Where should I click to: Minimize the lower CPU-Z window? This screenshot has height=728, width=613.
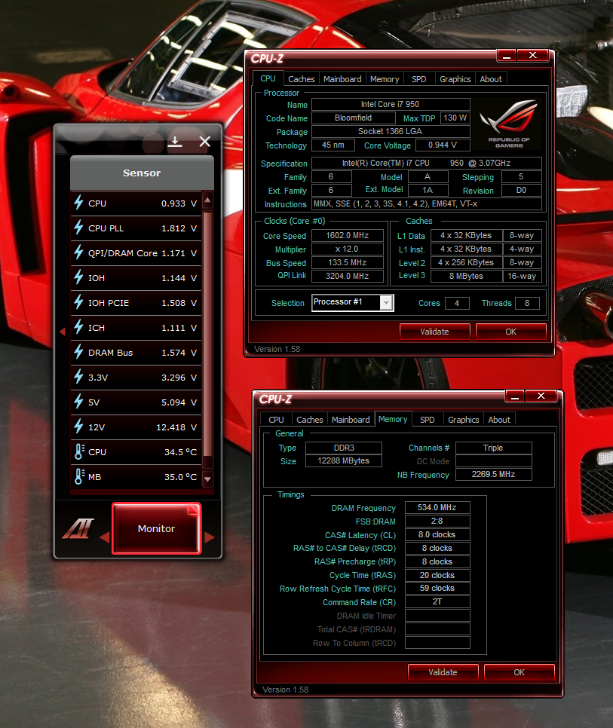coord(515,396)
